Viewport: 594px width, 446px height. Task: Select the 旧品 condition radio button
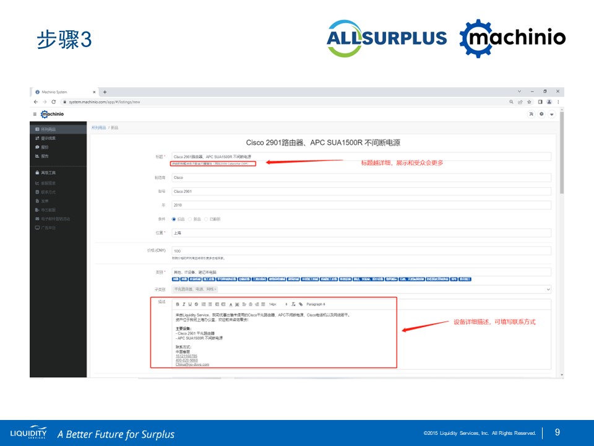click(174, 219)
